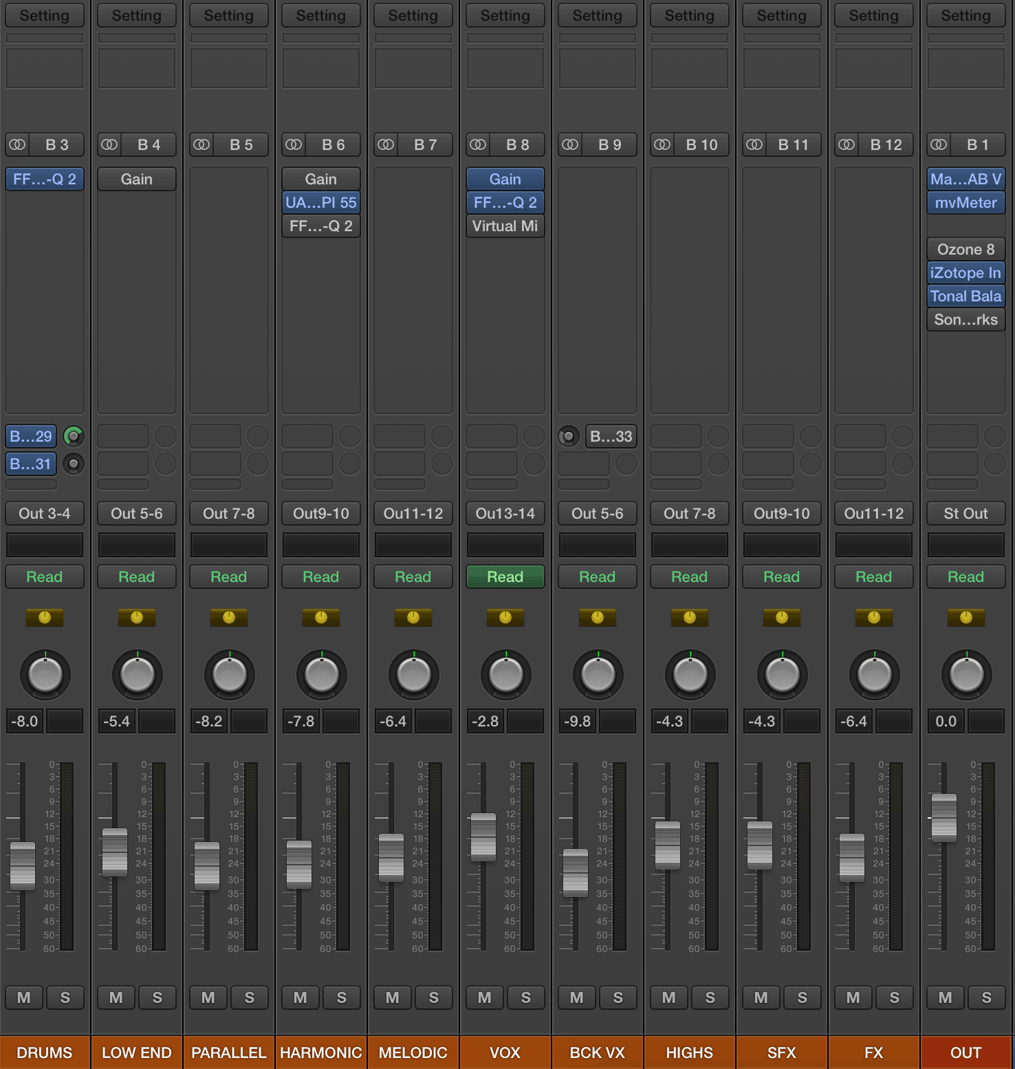The height and width of the screenshot is (1069, 1015).
Task: Click the yellow group indicator on OUT strip
Action: point(966,618)
